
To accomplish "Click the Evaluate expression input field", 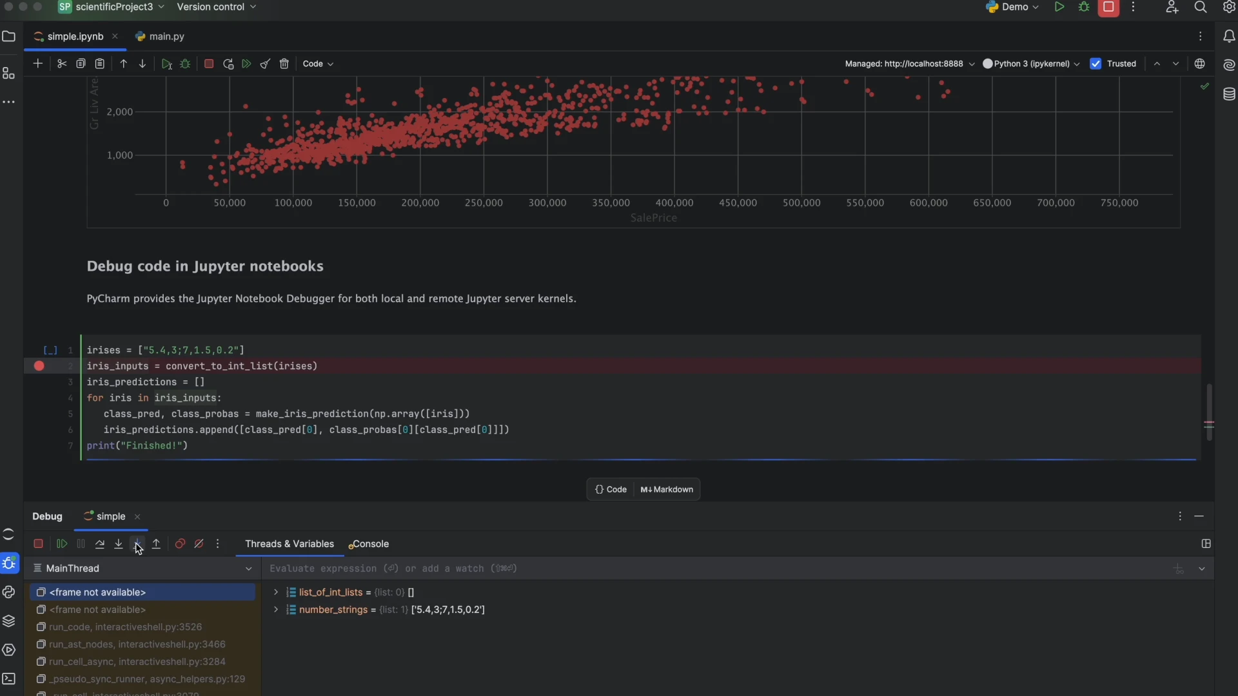I will click(x=716, y=568).
